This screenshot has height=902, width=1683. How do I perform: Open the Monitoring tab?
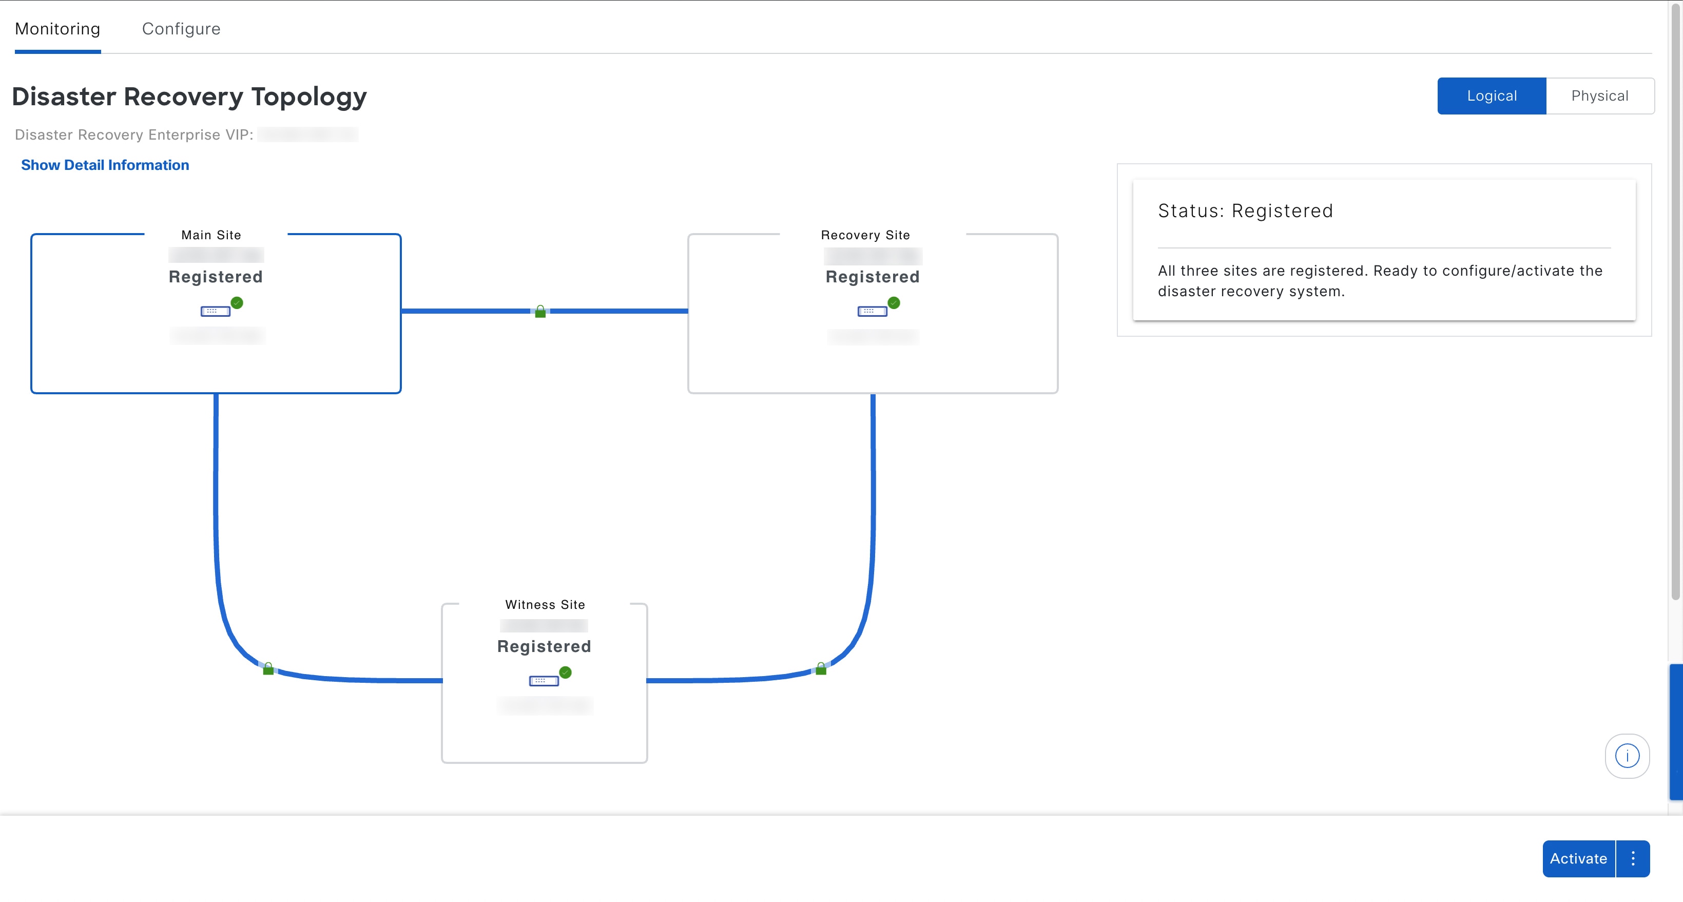(57, 29)
